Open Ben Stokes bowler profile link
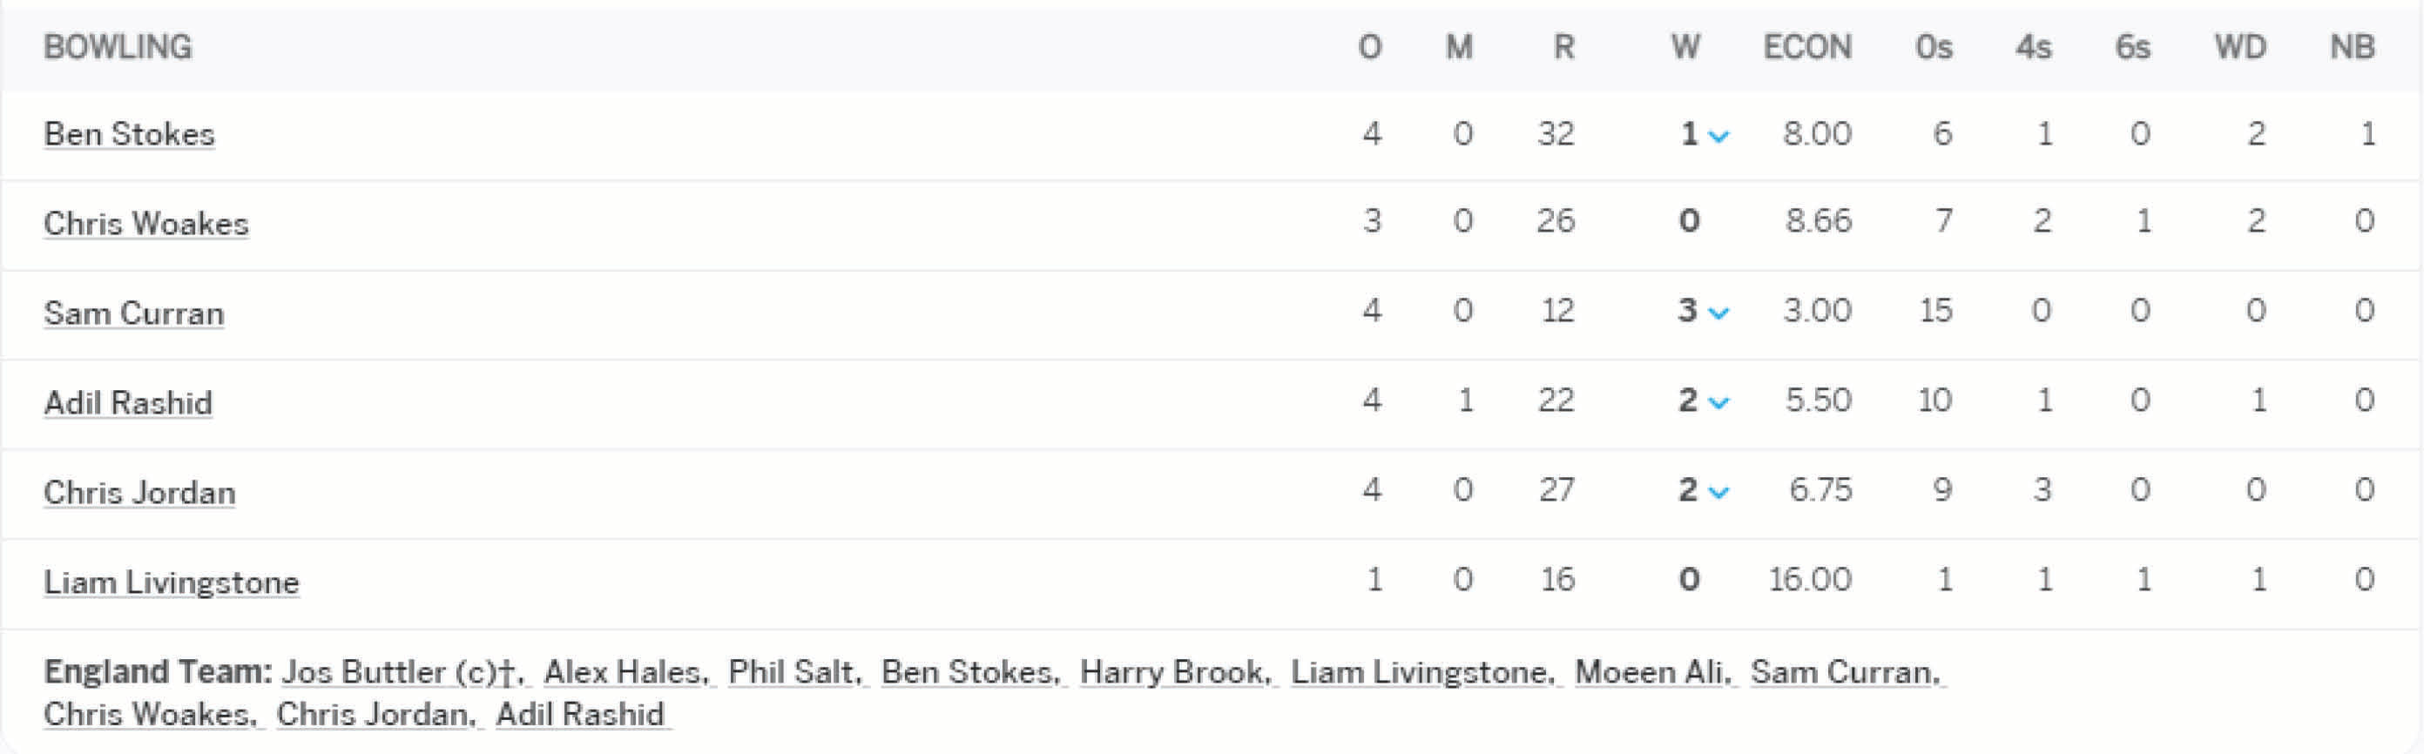Viewport: 2424px width, 754px height. [129, 134]
